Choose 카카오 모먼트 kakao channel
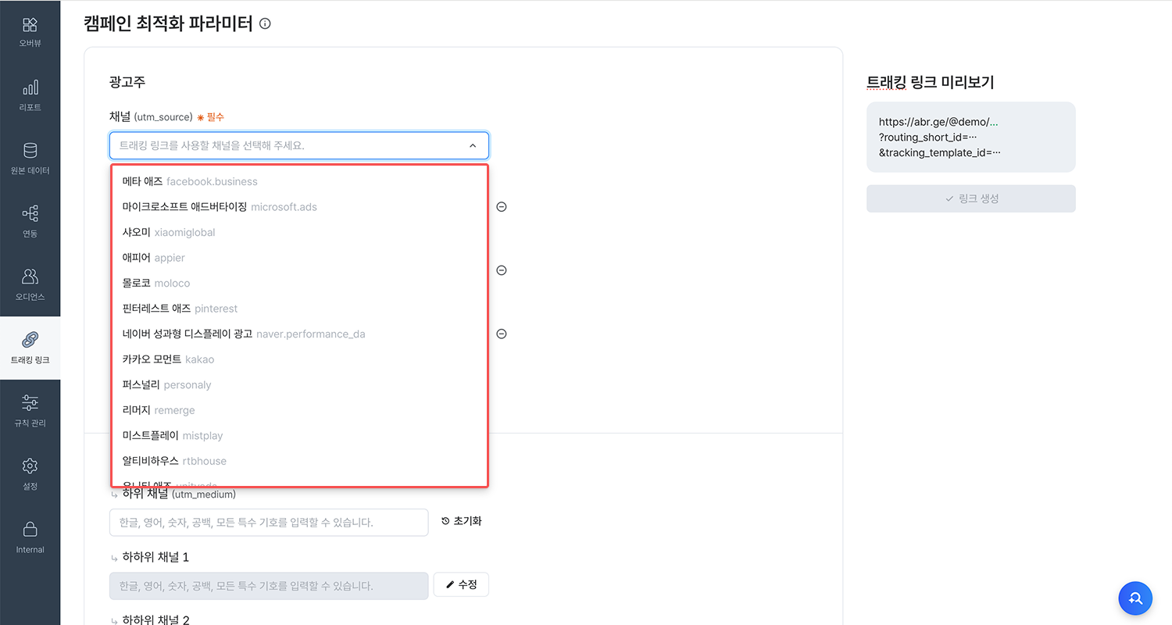Viewport: 1172px width, 625px height. [299, 359]
